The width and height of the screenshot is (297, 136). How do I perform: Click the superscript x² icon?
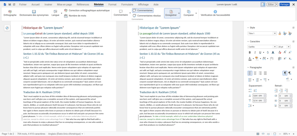click(285, 58)
